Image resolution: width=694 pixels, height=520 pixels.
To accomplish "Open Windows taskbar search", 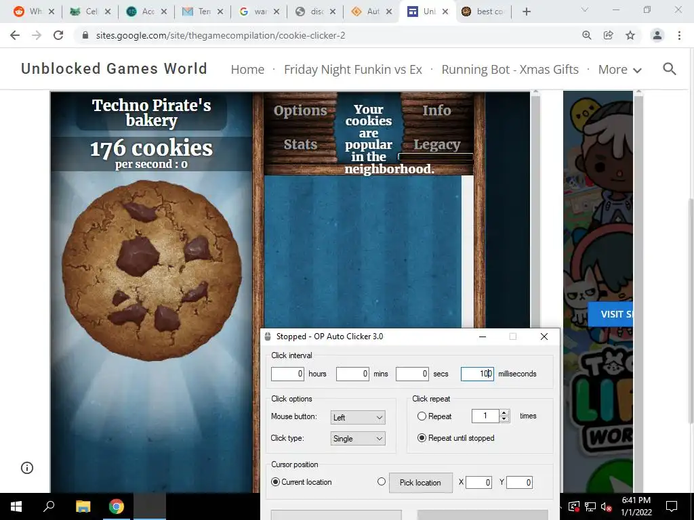I will [49, 506].
